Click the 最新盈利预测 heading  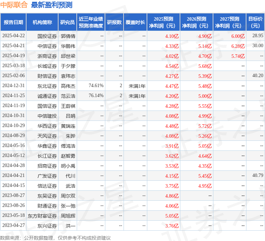coord(52,5)
